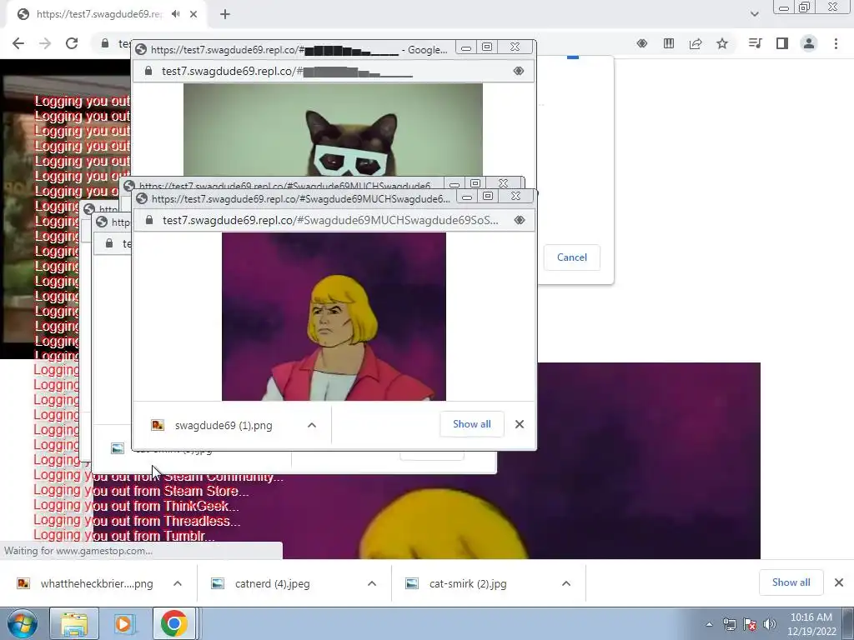The image size is (854, 640).
Task: Click 'Logging you out from Steam Store...' text
Action: click(140, 491)
